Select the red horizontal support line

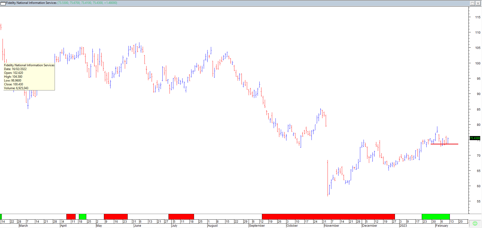pos(444,144)
